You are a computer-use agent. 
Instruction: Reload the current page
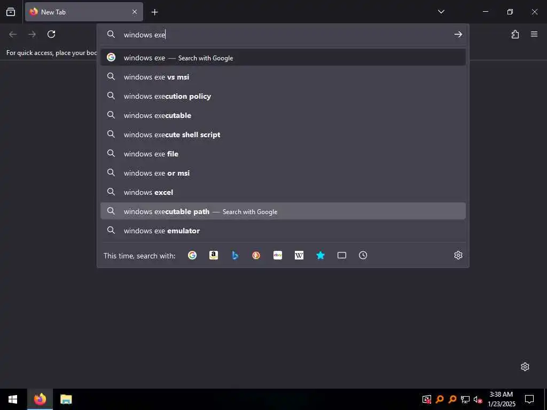51,34
